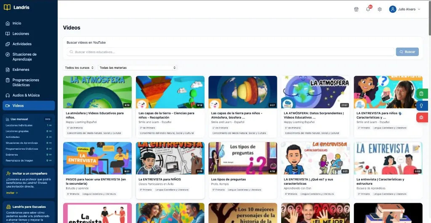The width and height of the screenshot is (431, 223).
Task: Click the Exámenes document icon
Action: (x=8, y=70)
